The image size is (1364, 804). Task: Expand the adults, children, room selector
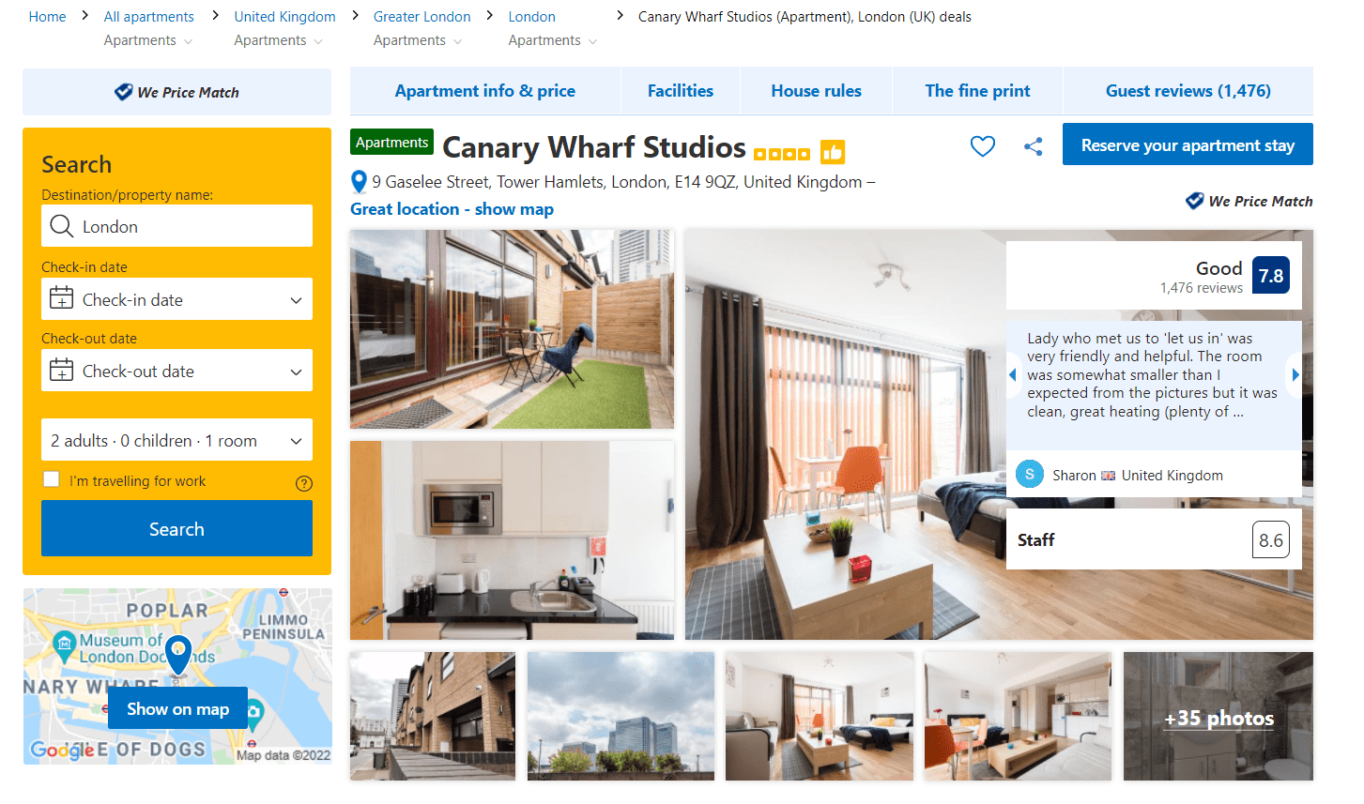(x=176, y=441)
